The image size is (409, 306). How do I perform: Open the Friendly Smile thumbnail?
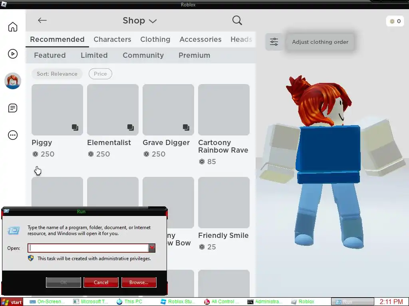click(x=224, y=202)
